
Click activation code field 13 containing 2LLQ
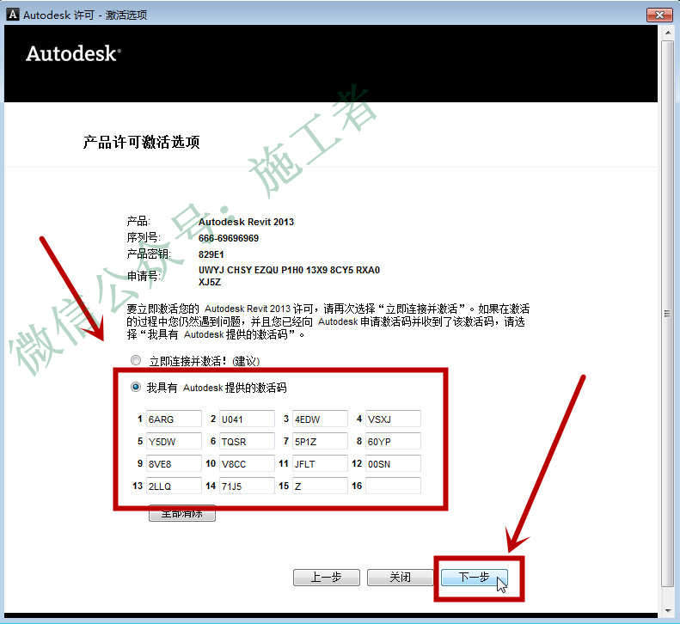click(x=174, y=486)
